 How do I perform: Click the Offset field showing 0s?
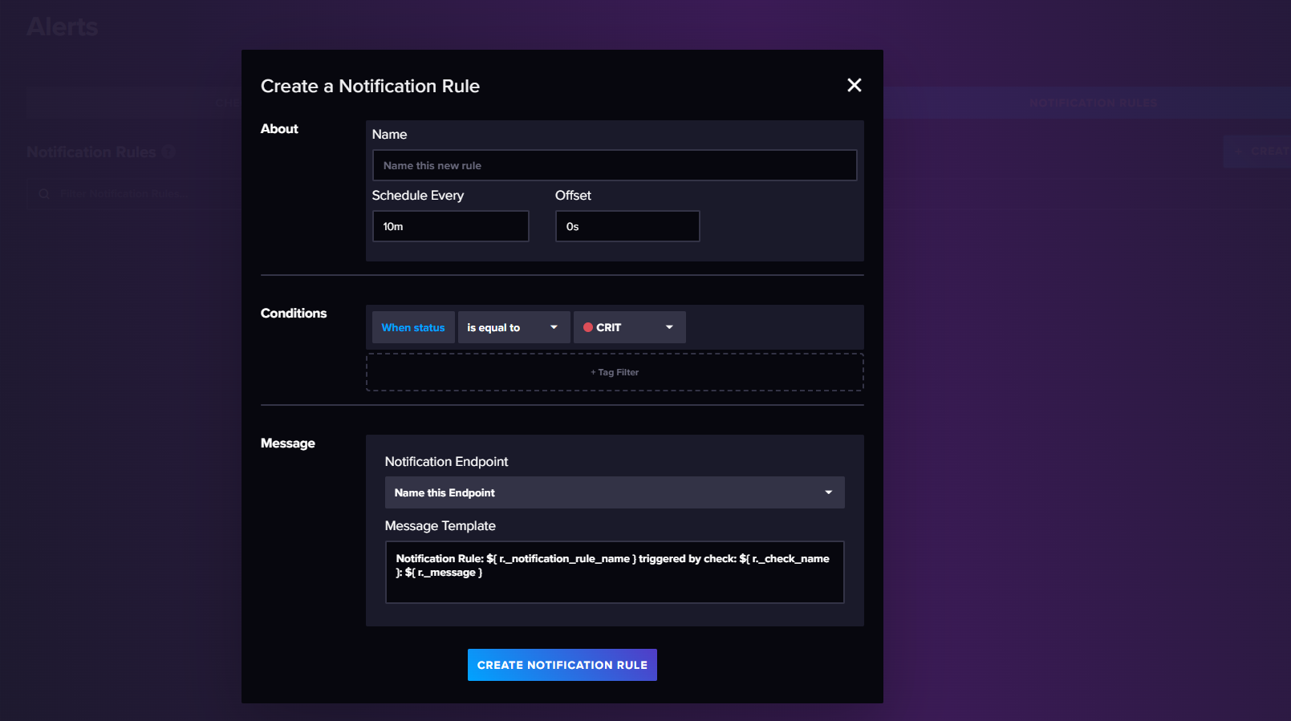[x=627, y=226]
